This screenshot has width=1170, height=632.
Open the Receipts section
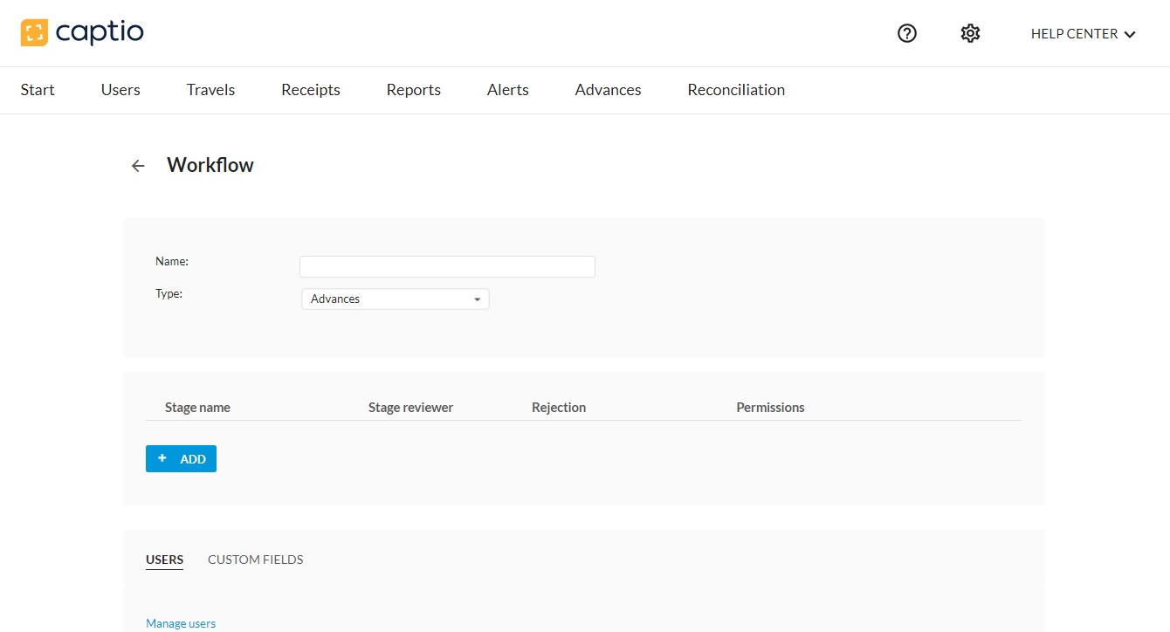coord(310,90)
